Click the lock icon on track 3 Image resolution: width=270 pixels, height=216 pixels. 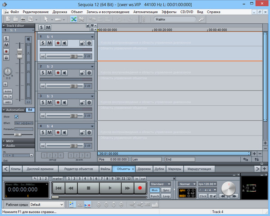(82, 103)
